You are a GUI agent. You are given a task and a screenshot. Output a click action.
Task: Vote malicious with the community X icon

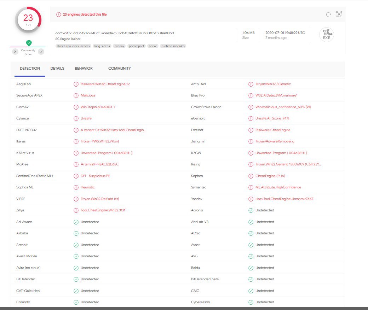point(15,52)
